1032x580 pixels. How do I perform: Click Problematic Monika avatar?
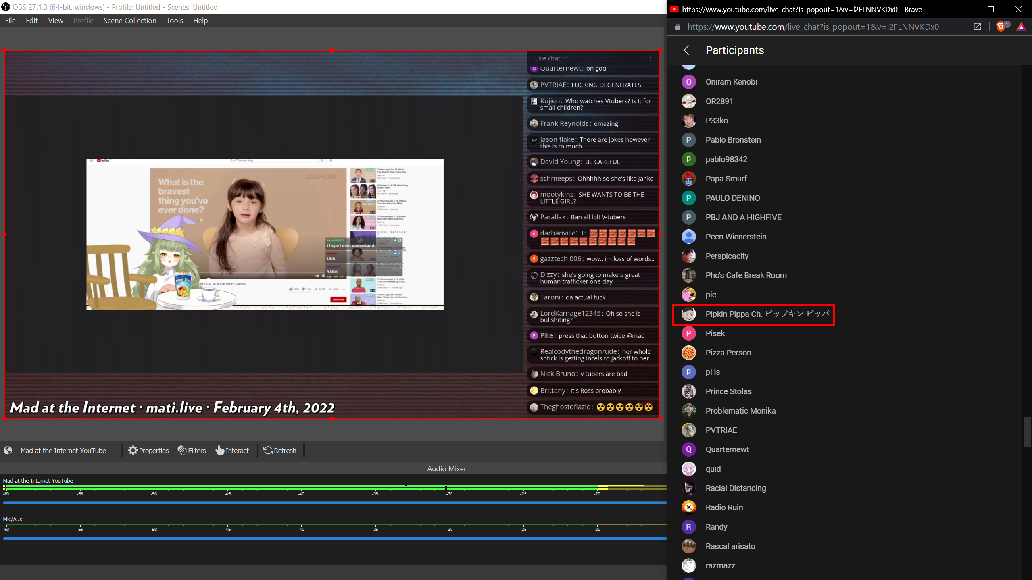tap(689, 411)
